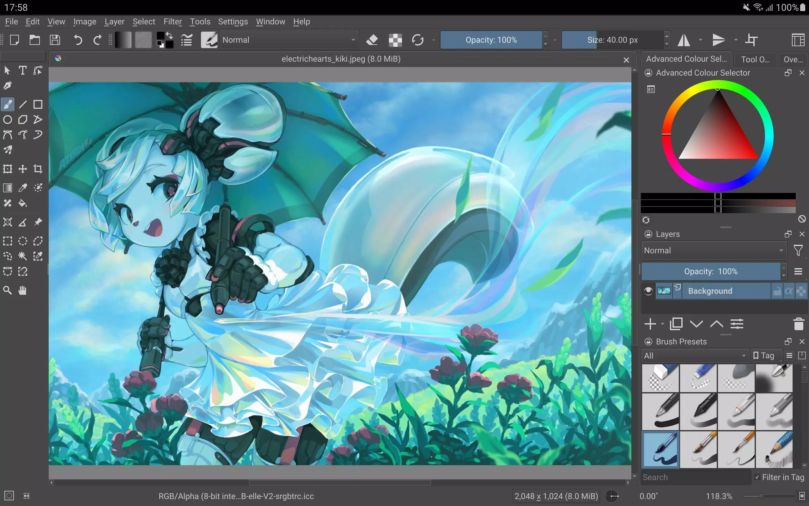Select the Move tool
809x506 pixels.
pos(22,169)
